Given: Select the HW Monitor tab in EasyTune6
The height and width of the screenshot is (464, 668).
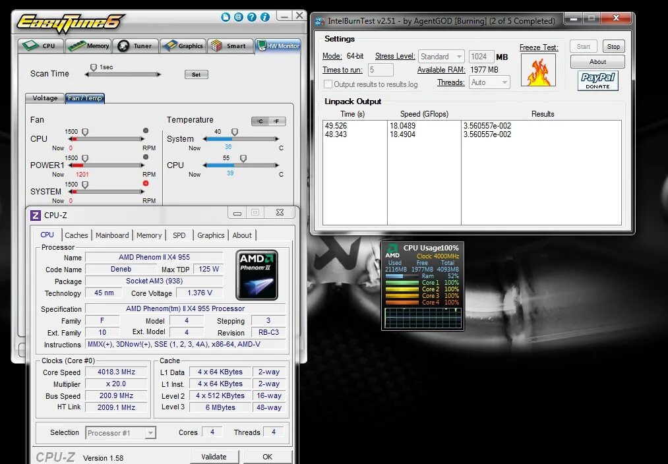Looking at the screenshot, I should tap(278, 45).
